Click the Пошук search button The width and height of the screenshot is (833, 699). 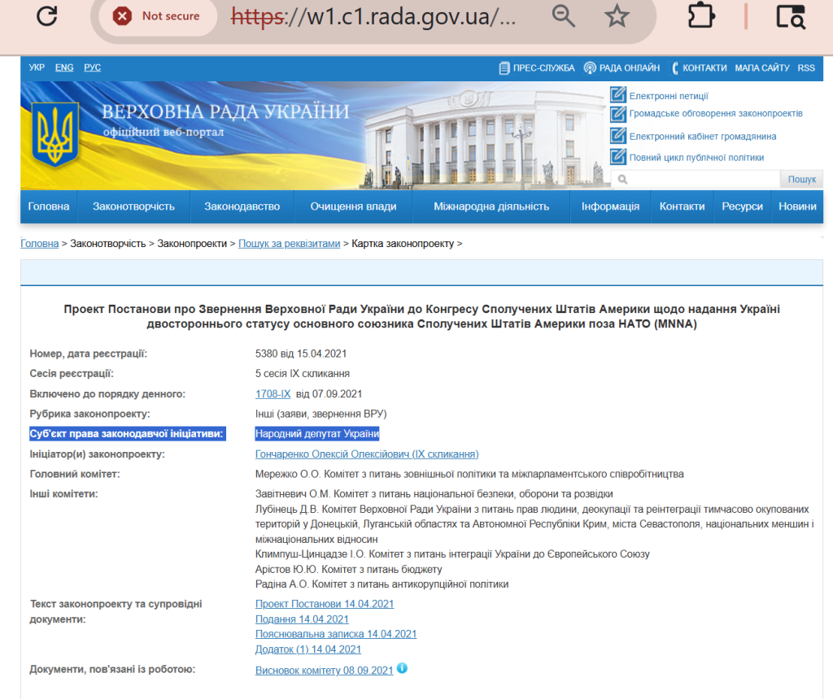801,180
